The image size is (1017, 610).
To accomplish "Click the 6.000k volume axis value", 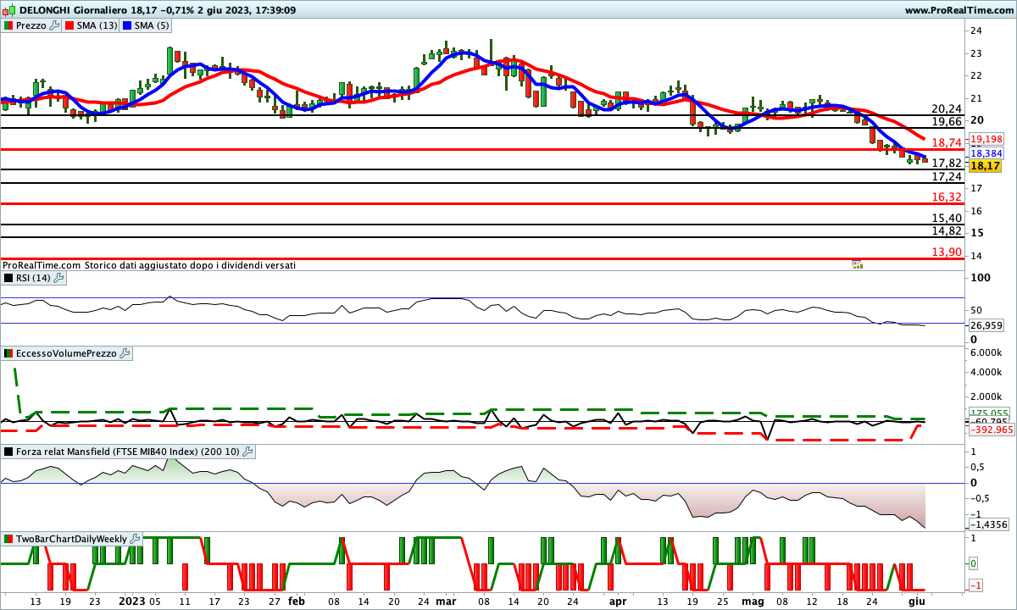I will [x=987, y=352].
